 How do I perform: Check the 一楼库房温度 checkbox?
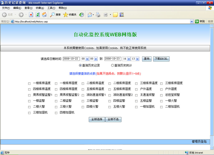(29, 84)
